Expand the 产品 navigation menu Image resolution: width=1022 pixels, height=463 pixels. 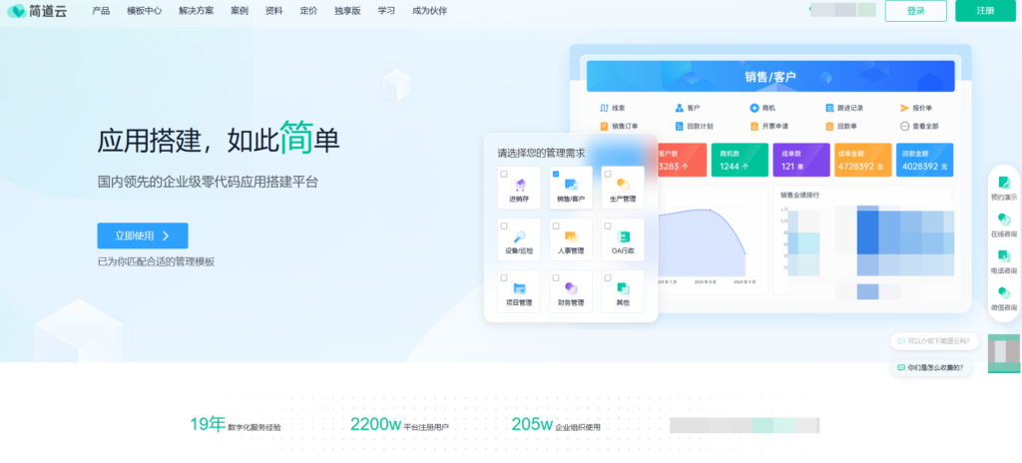click(x=101, y=11)
